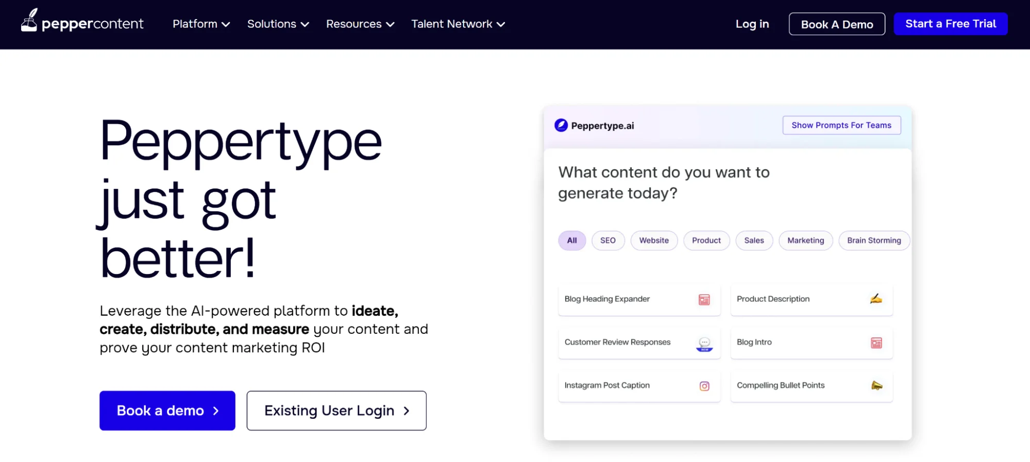Click the Instagram Post Caption icon
1030x462 pixels.
(704, 386)
